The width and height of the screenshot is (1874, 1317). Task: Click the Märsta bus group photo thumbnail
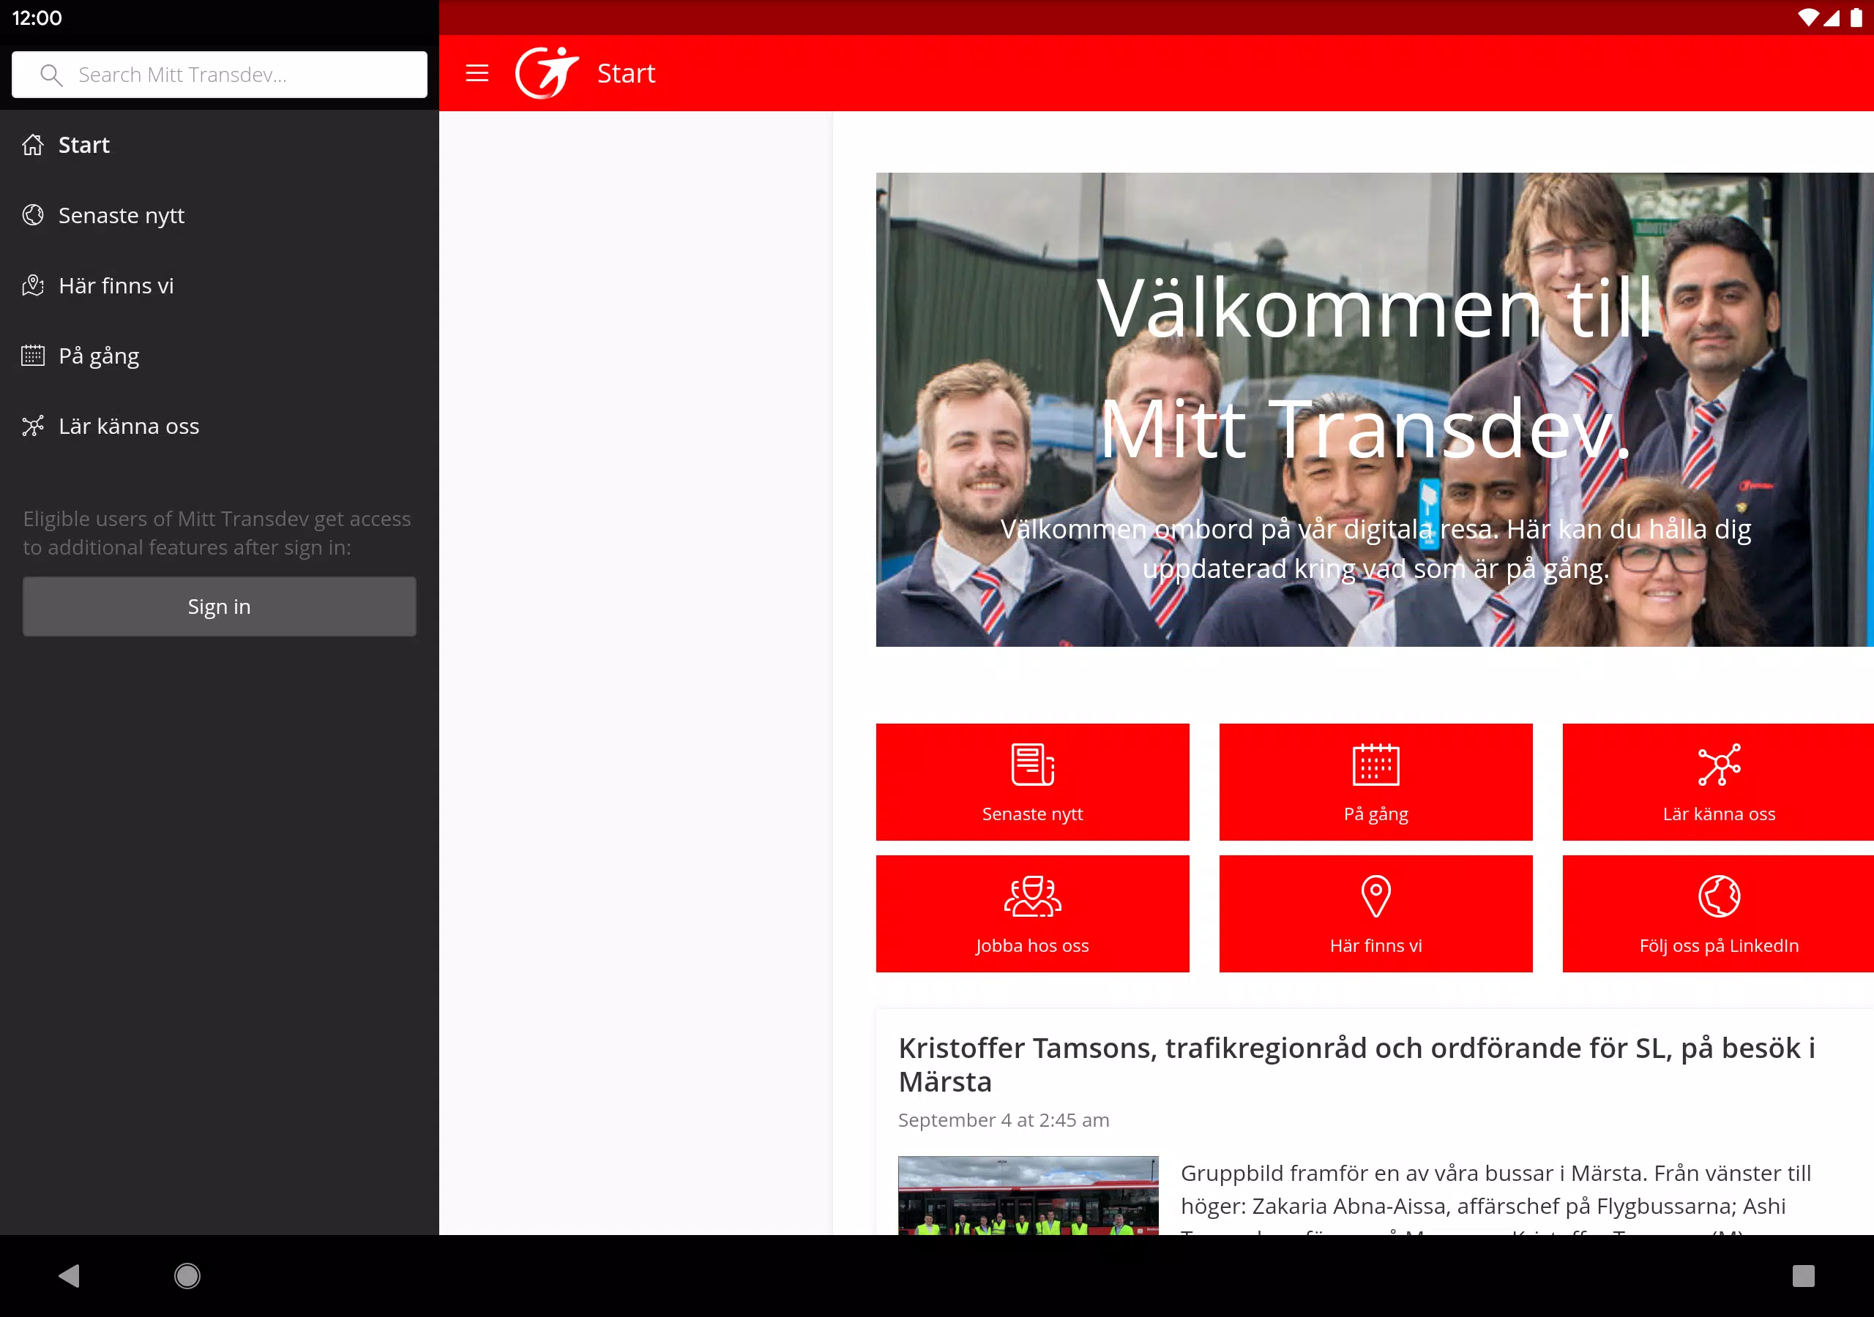[1028, 1195]
